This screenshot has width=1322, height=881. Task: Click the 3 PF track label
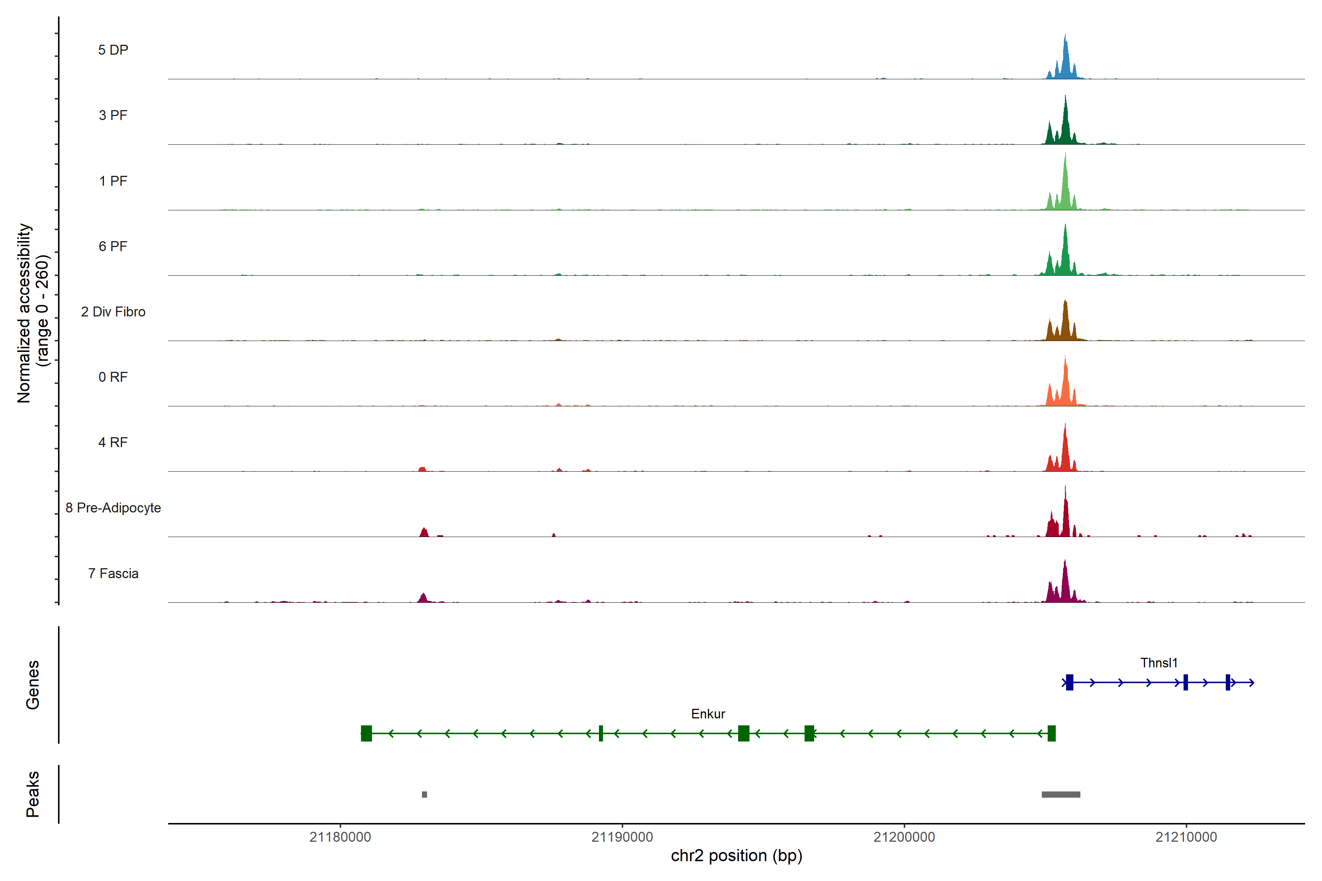(113, 115)
